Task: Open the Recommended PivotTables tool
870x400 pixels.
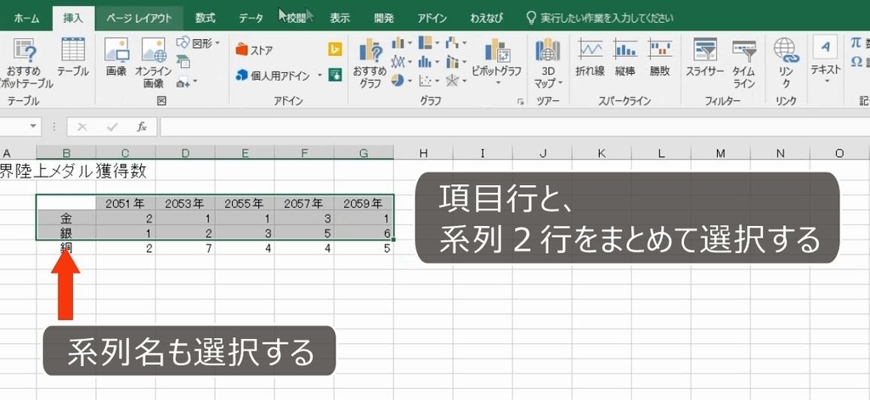Action: tap(25, 64)
